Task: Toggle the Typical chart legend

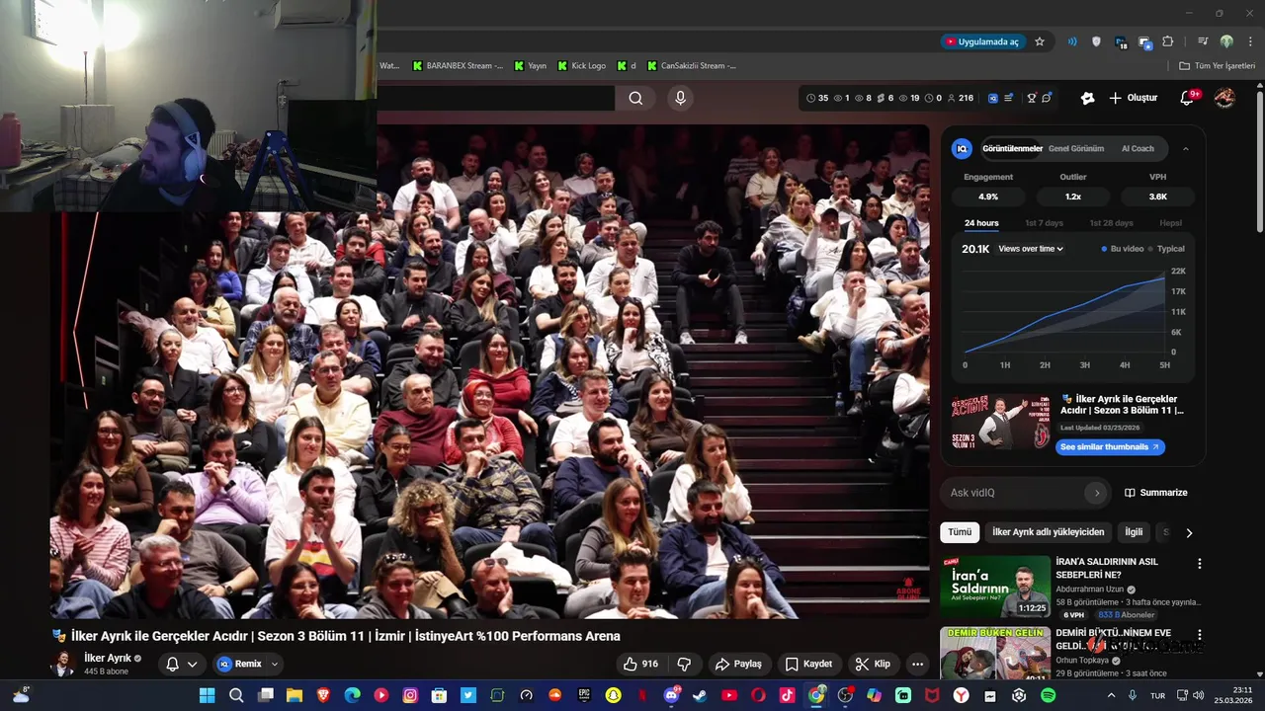Action: (1166, 249)
